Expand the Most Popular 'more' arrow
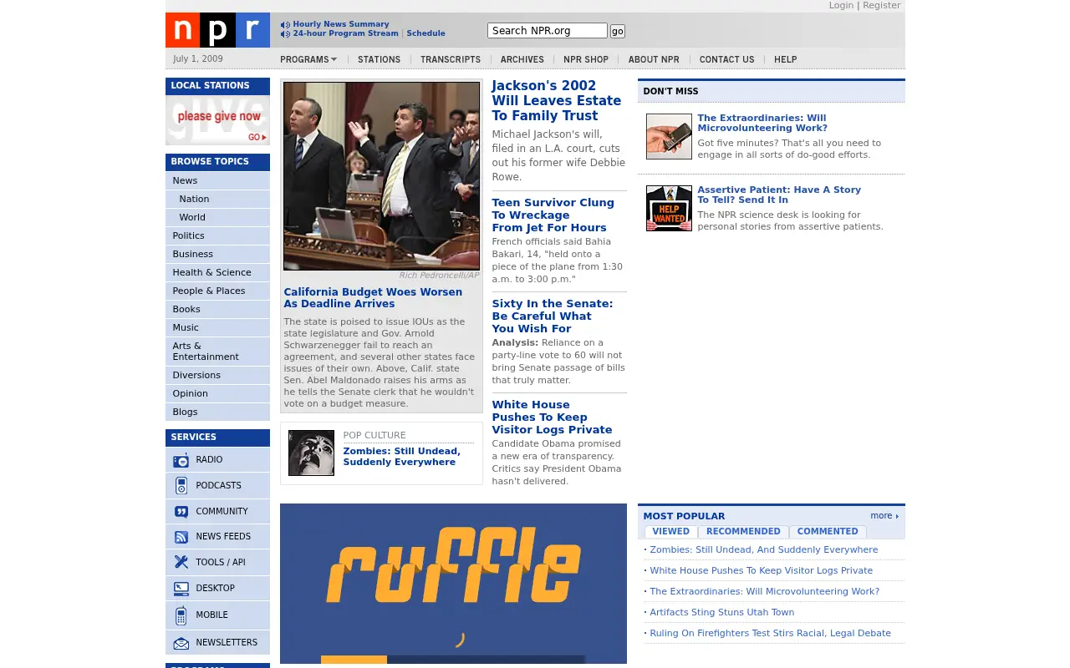The height and width of the screenshot is (668, 1070). pyautogui.click(x=884, y=516)
